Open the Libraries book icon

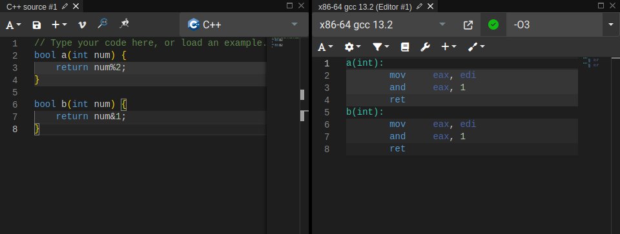click(405, 47)
